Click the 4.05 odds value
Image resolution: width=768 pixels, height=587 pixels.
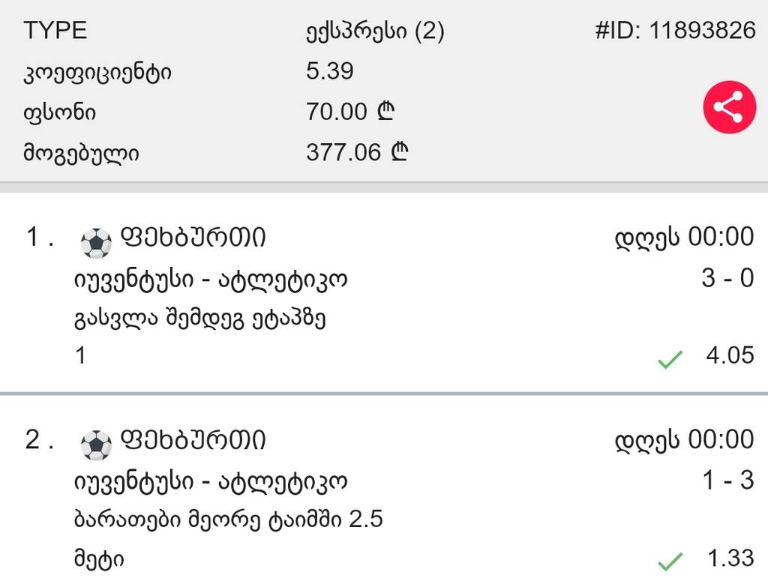click(730, 355)
